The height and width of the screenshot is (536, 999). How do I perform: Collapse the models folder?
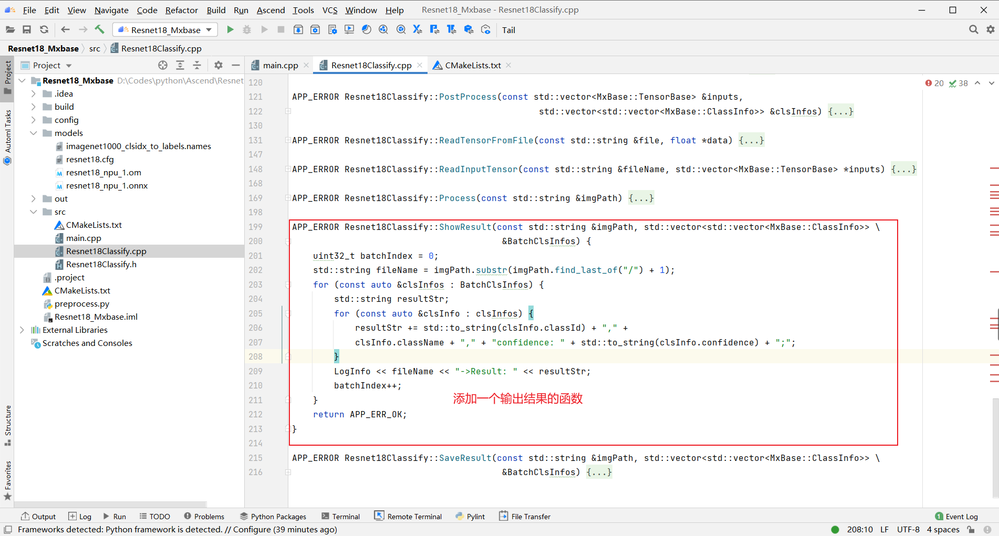click(x=34, y=133)
